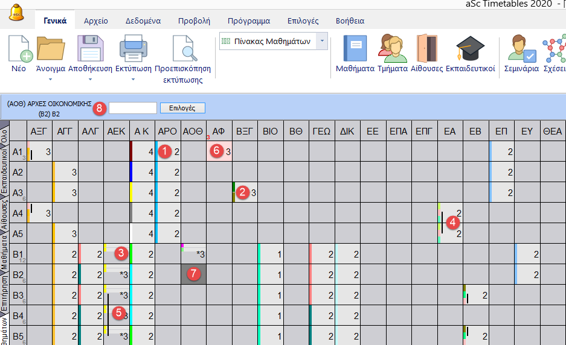Viewport: 566px width, 345px height.
Task: Open the Εκπαιδευτικοί teachers icon
Action: 470,49
